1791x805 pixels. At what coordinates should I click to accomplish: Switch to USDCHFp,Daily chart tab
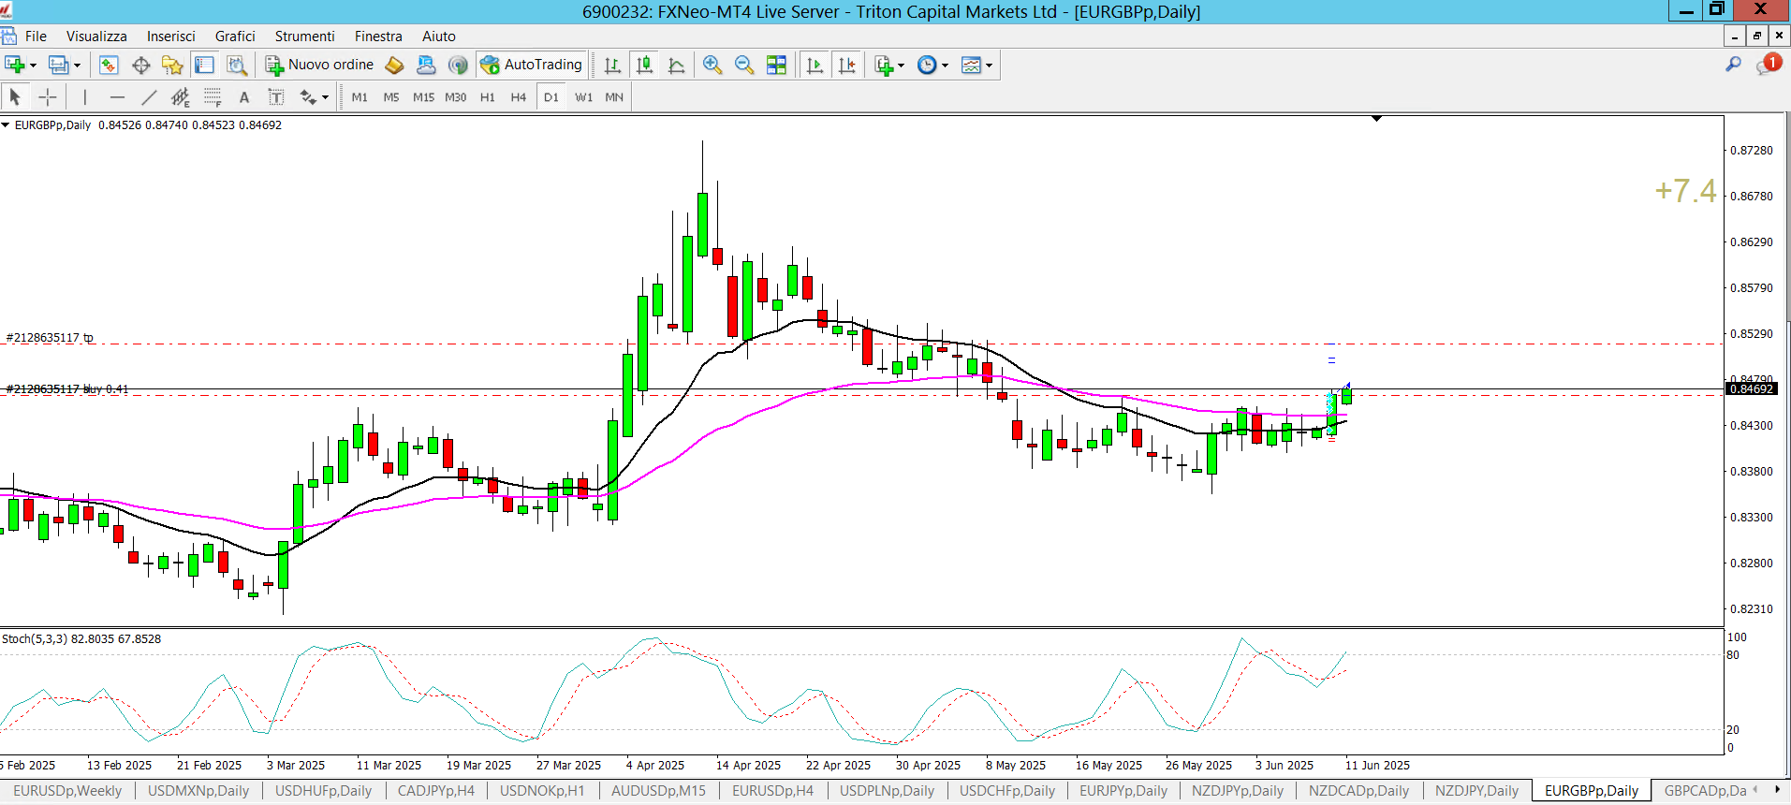pos(1007,791)
